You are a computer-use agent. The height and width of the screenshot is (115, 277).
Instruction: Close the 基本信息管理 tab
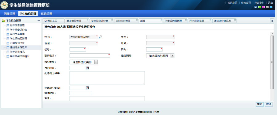(88, 20)
